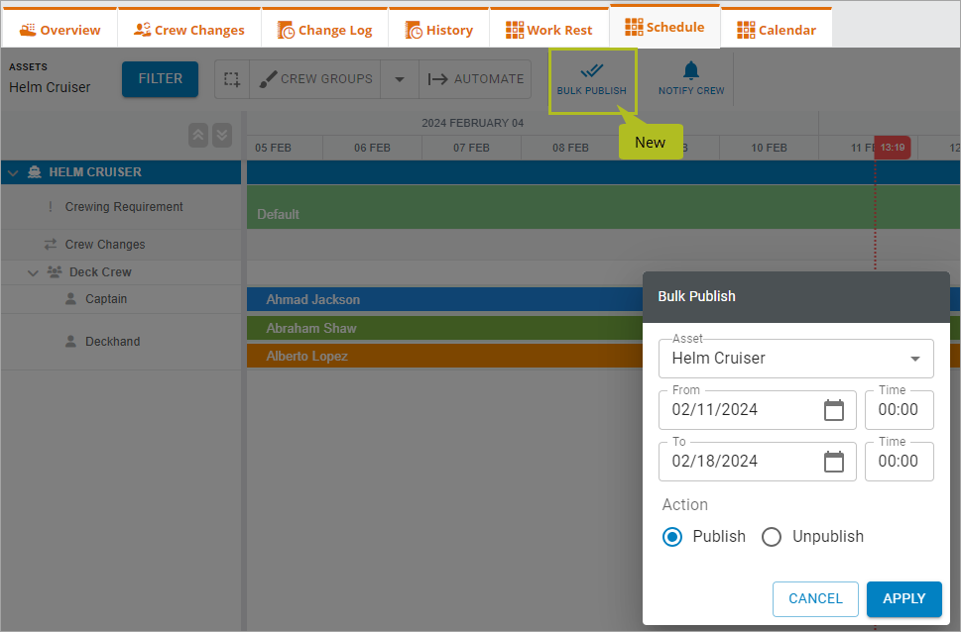The width and height of the screenshot is (961, 632).
Task: Open the Work Rest tab
Action: [x=549, y=30]
